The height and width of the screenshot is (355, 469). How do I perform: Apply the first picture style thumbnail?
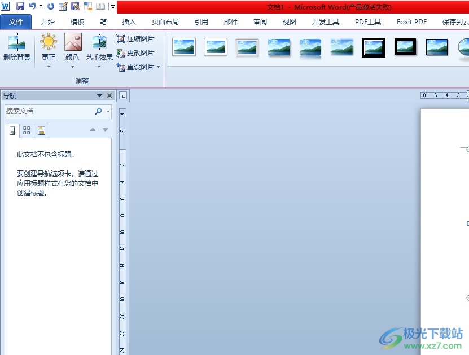(x=184, y=47)
